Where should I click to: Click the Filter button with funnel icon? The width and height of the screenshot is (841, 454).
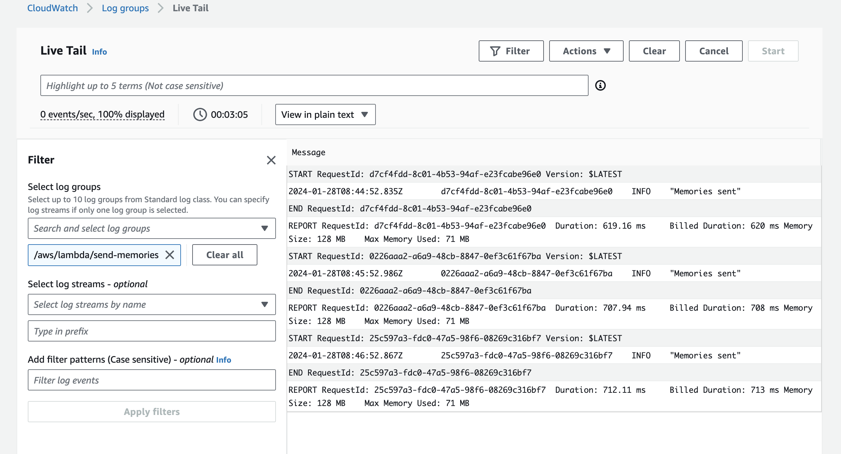click(x=511, y=51)
